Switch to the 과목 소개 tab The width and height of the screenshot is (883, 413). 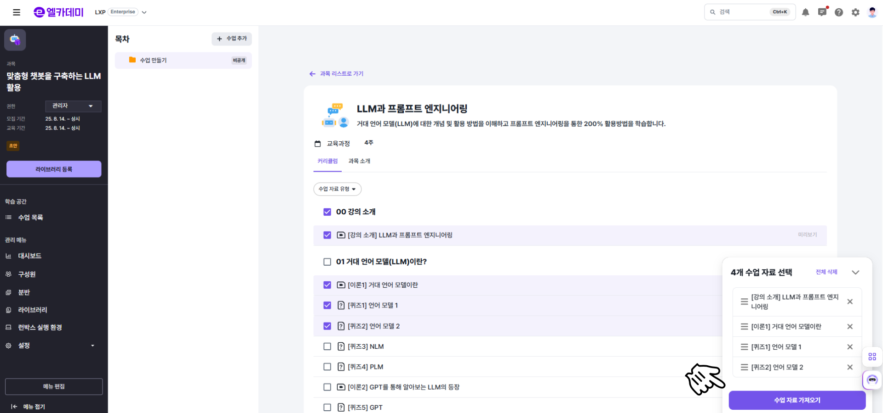click(359, 161)
